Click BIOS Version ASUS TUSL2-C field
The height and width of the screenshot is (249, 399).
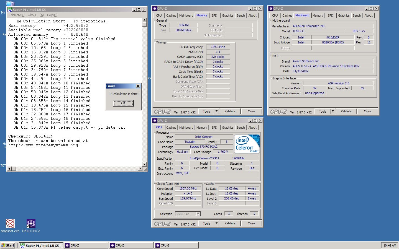[332, 66]
